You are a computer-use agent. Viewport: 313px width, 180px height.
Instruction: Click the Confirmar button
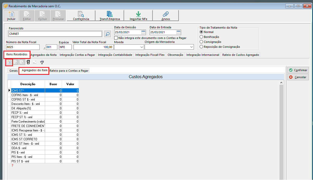pos(298,70)
